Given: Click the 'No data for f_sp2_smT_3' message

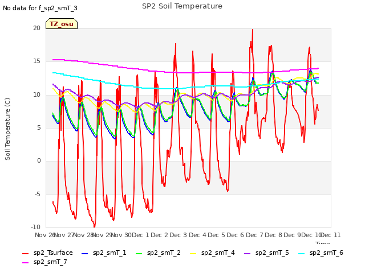Looking at the screenshot, I should tap(40, 8).
